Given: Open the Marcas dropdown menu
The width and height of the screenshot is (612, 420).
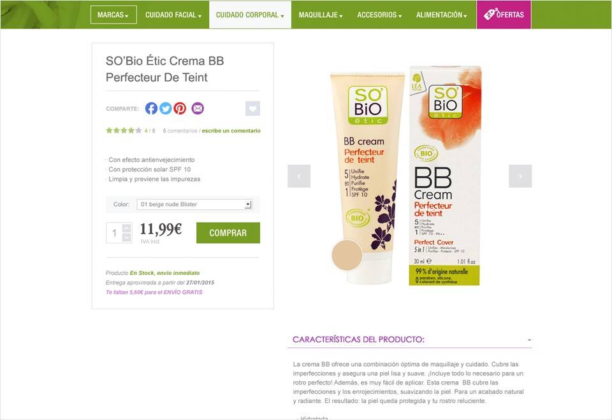Looking at the screenshot, I should [x=113, y=15].
